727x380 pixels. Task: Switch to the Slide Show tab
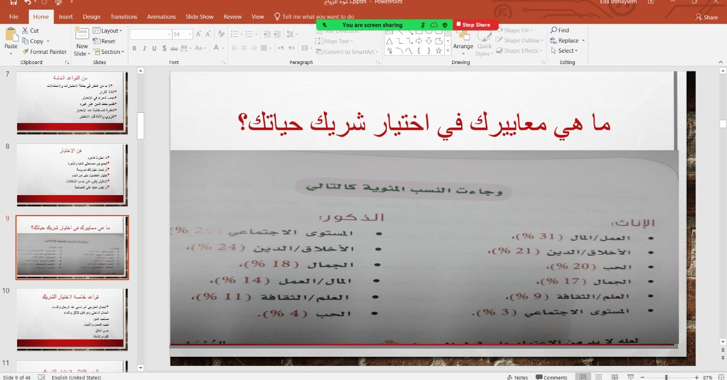point(199,17)
